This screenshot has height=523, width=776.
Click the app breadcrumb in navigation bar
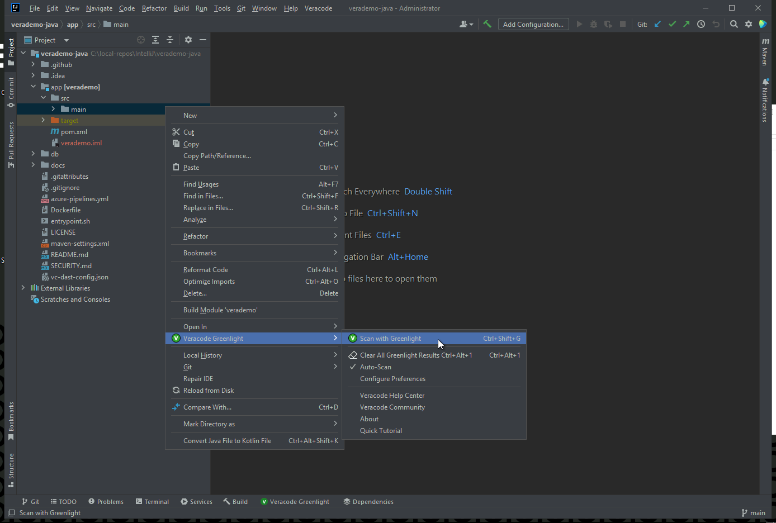(x=73, y=25)
